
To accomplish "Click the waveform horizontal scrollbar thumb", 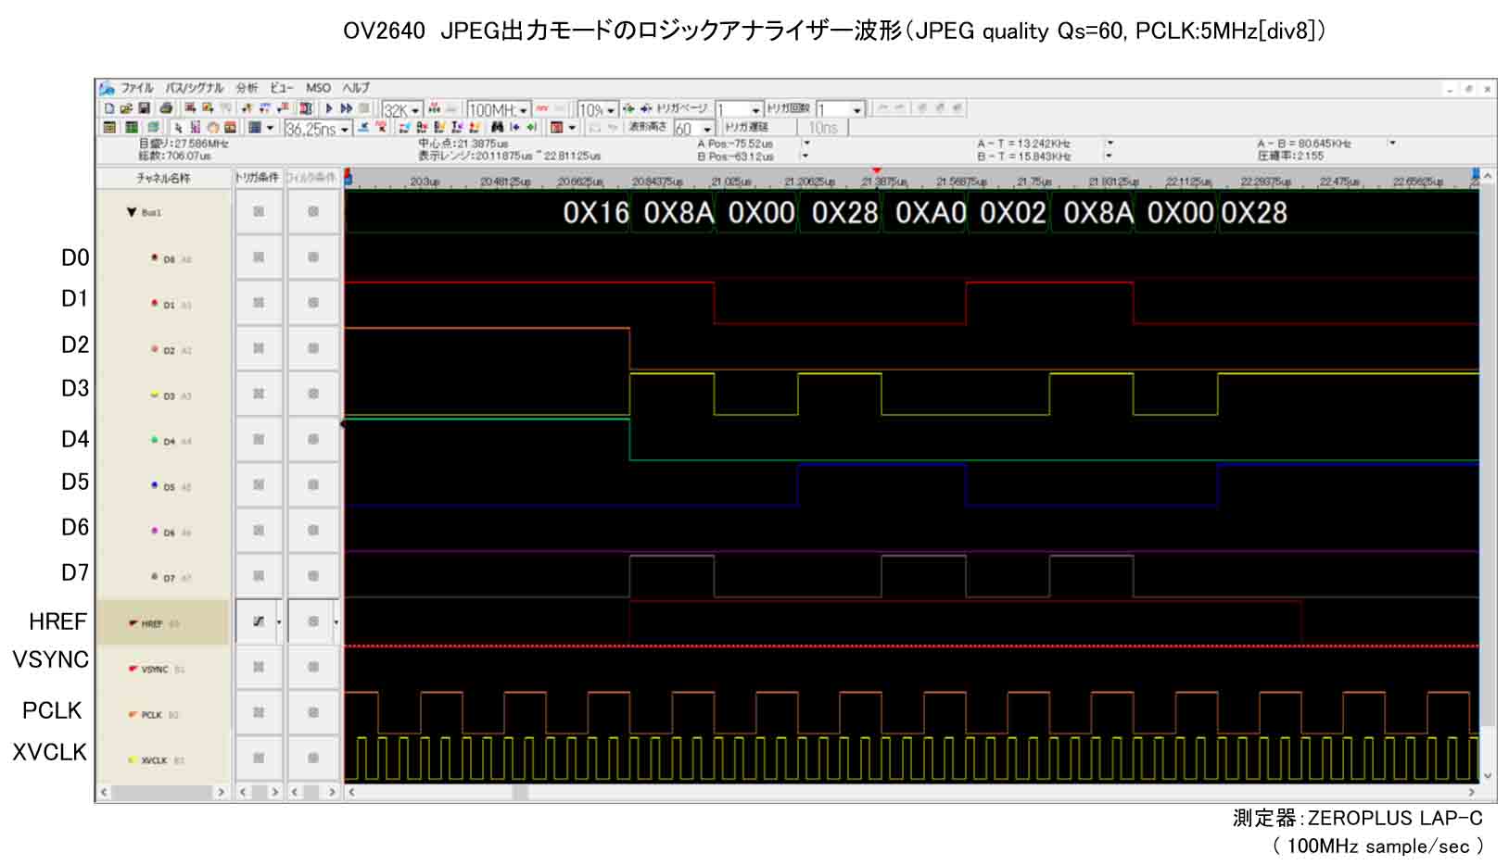I will [520, 792].
